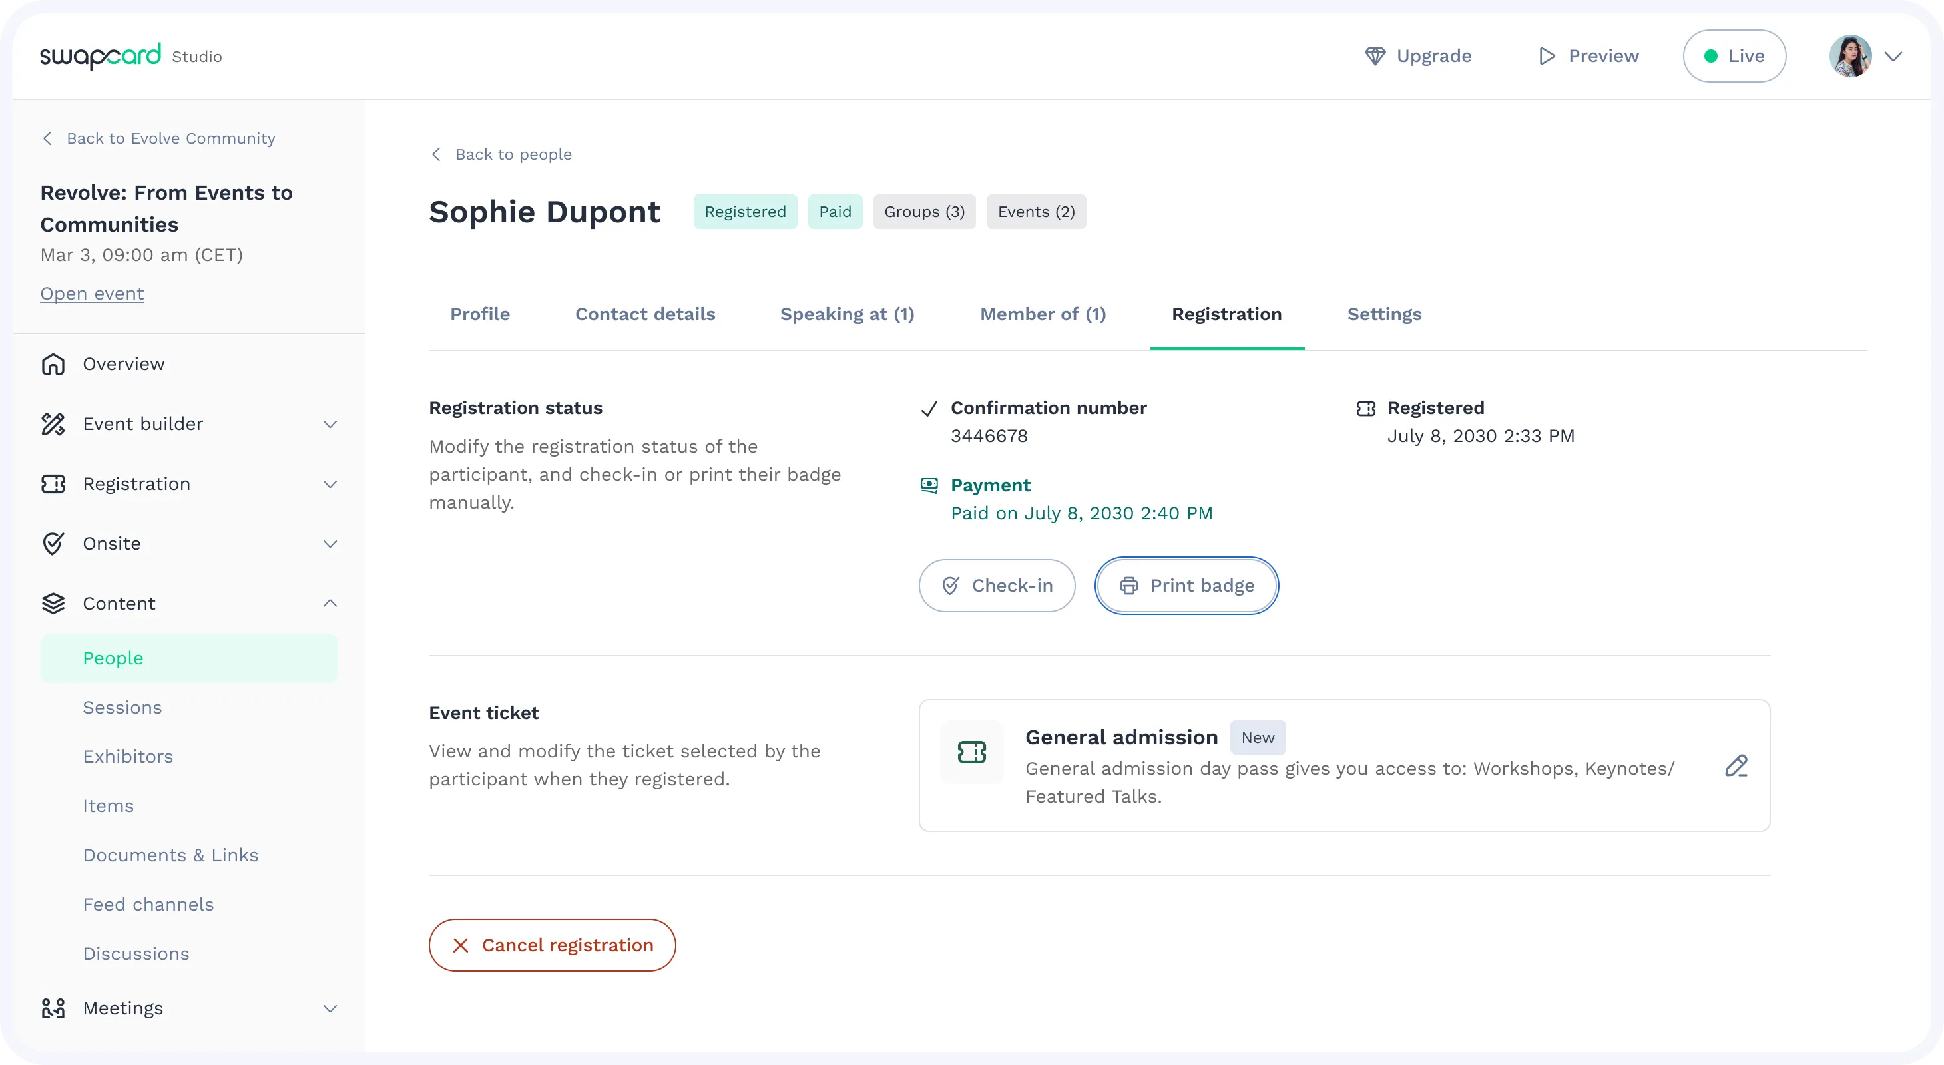The width and height of the screenshot is (1944, 1065).
Task: Edit the General admission ticket with pencil icon
Action: pos(1736,765)
